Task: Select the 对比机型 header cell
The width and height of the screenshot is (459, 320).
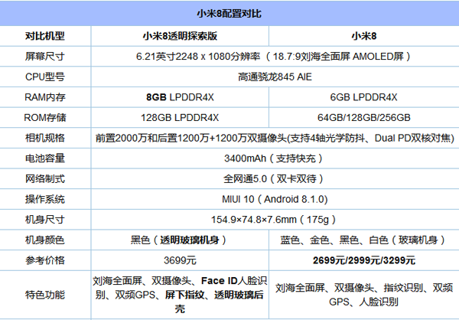Action: (x=45, y=36)
